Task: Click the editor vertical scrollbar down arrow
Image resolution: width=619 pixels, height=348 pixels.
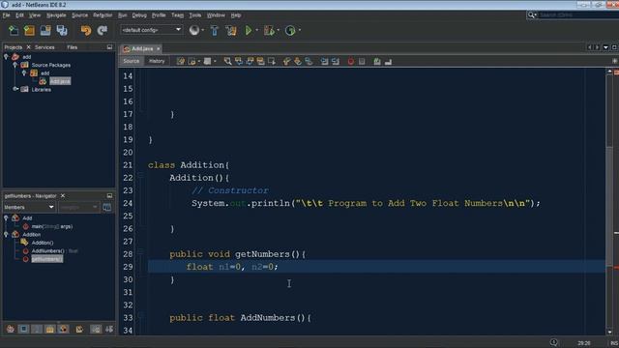Action: [609, 332]
